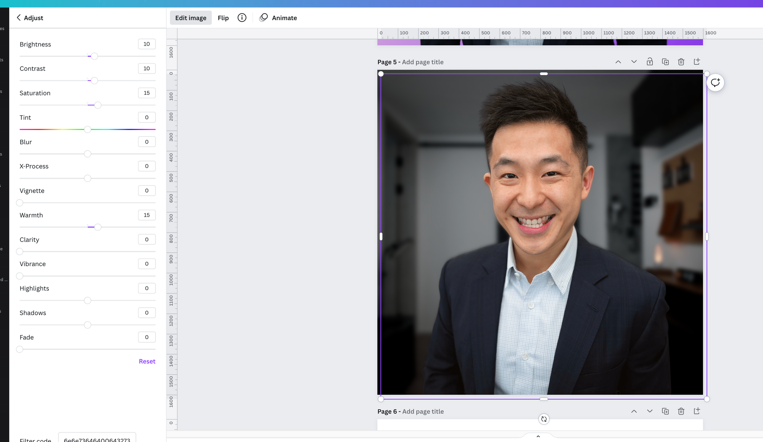763x442 pixels.
Task: Click the Vibrance value field
Action: 147,264
